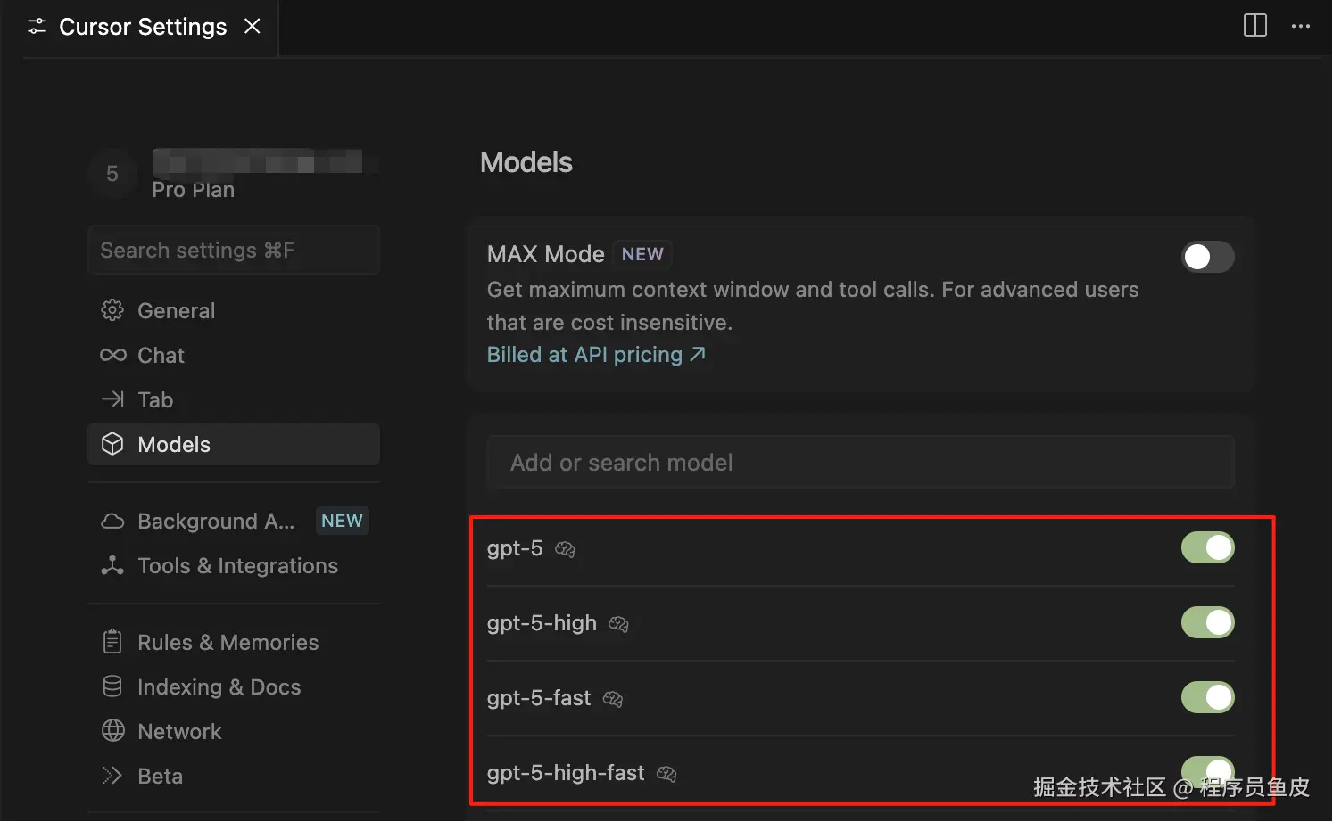The width and height of the screenshot is (1333, 822).
Task: Turn off the gpt-5-fast model toggle
Action: tap(1207, 697)
